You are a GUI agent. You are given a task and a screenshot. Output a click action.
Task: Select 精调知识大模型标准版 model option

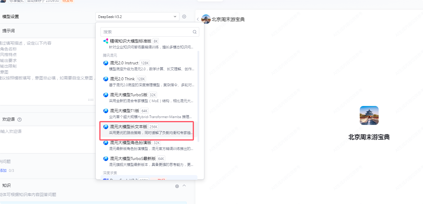(149, 44)
